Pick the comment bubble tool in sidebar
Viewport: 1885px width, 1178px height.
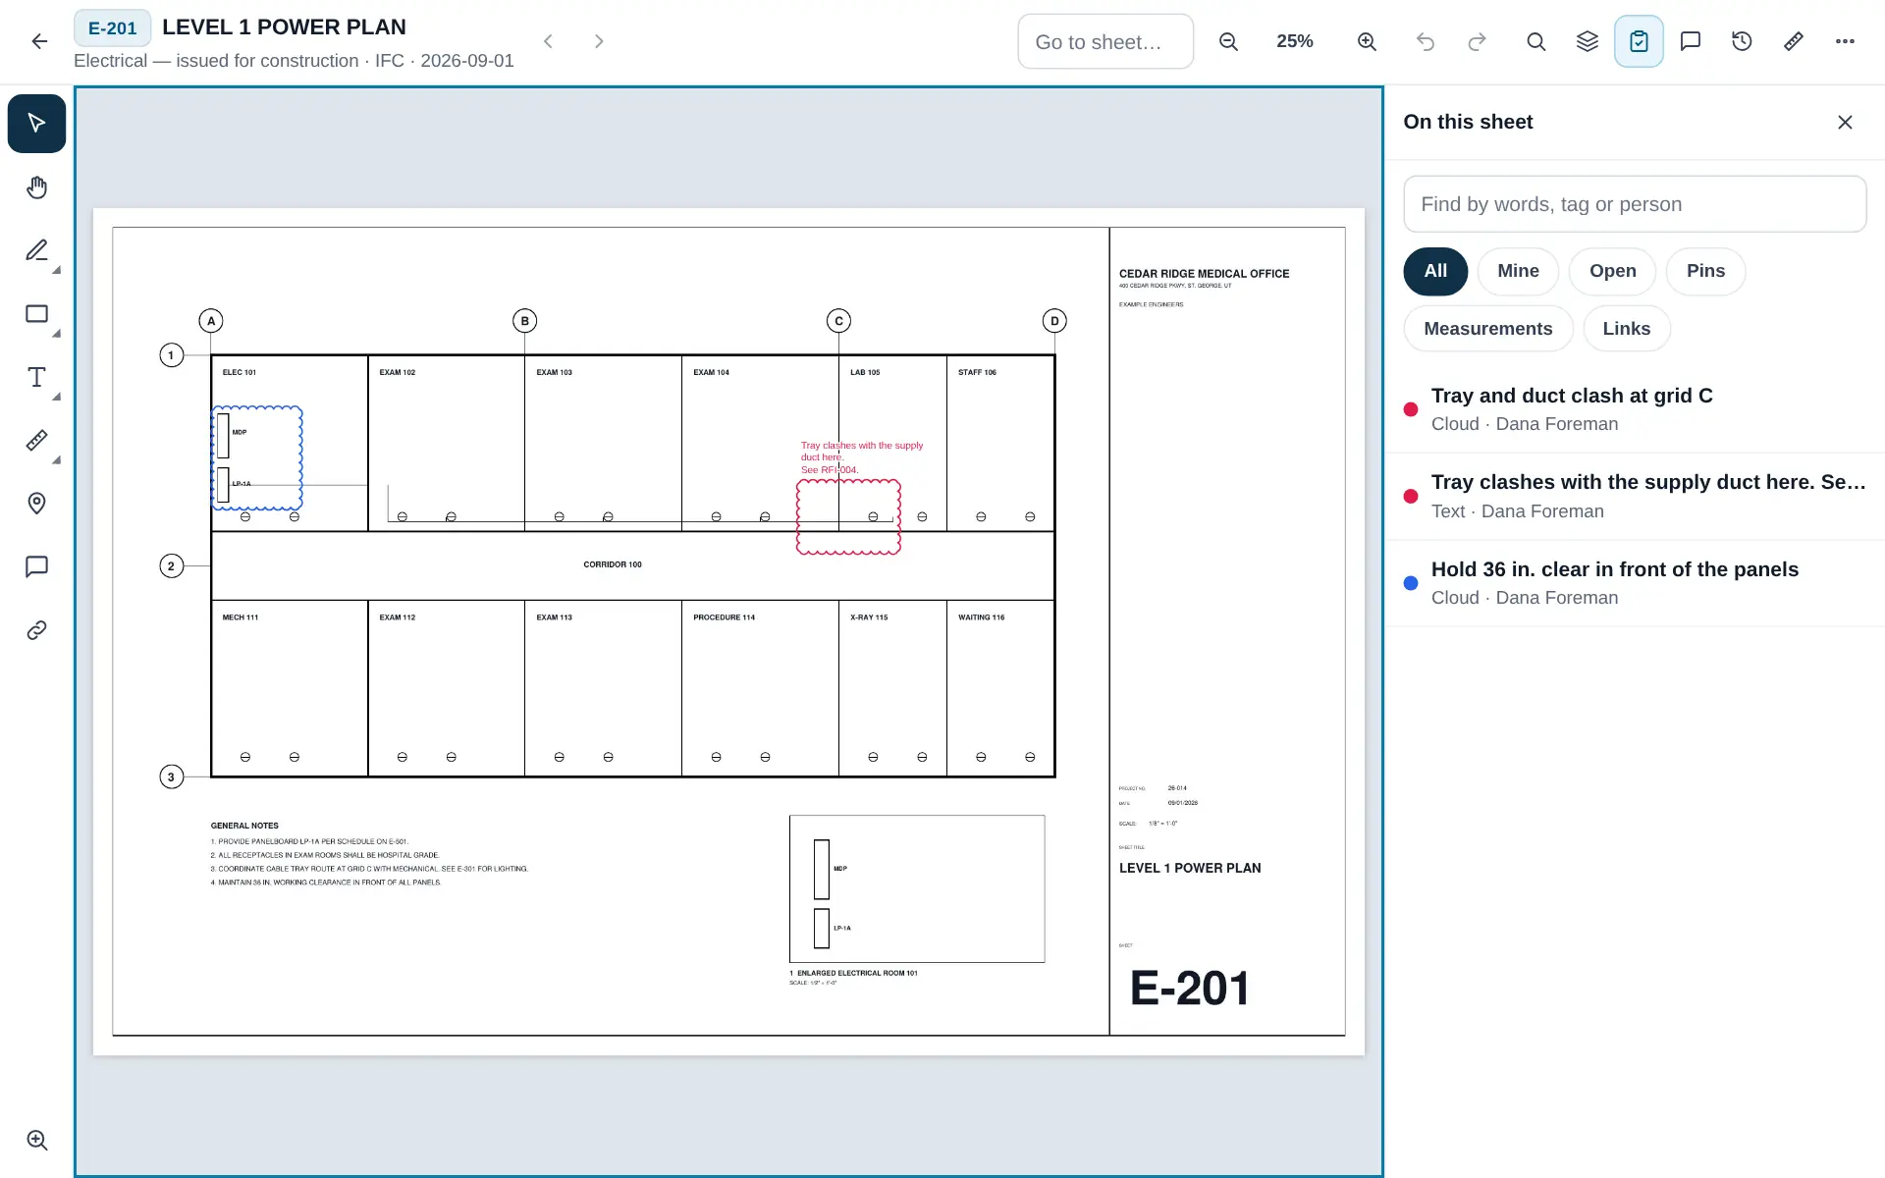[36, 567]
